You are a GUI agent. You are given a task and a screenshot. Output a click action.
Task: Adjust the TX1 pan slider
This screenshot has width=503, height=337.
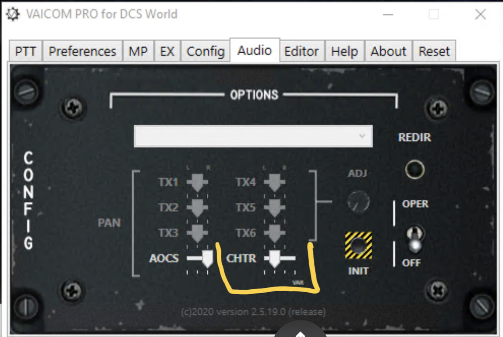coord(197,183)
